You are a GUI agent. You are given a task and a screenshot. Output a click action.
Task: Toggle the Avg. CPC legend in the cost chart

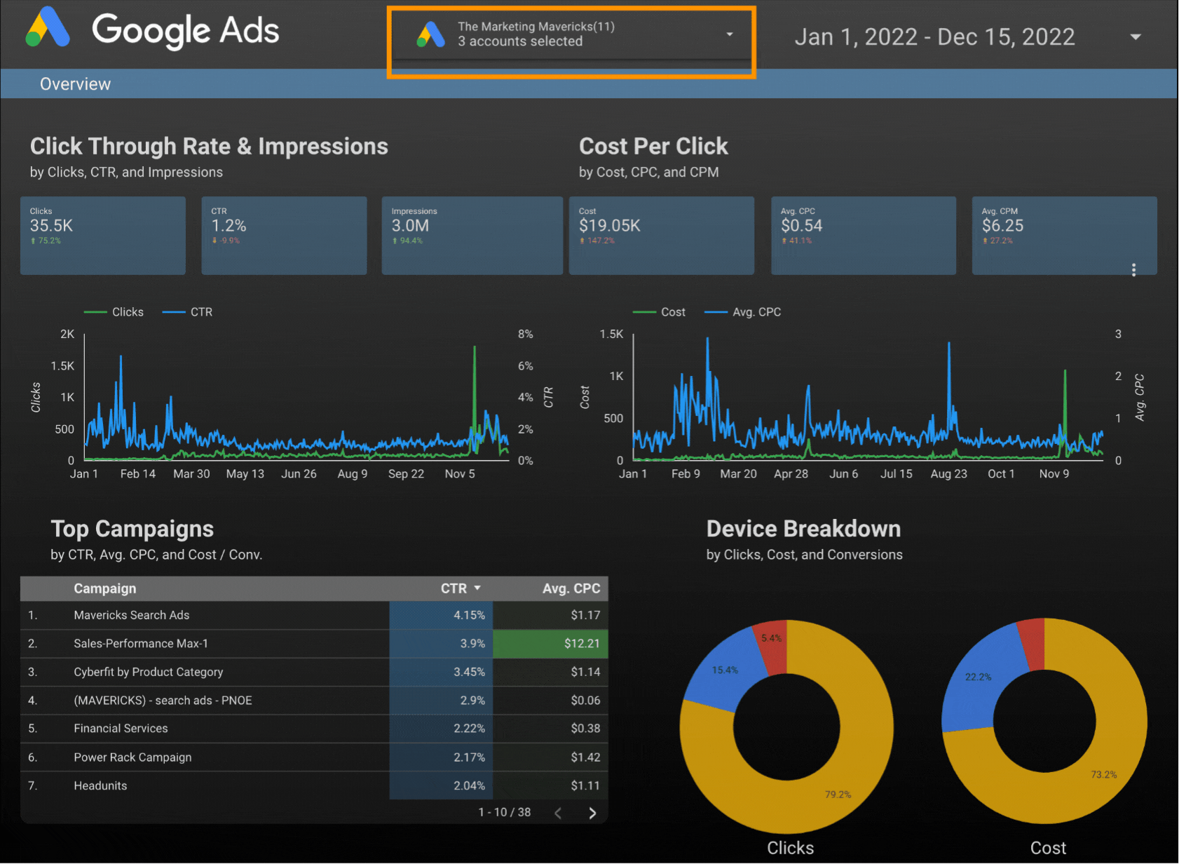(742, 312)
